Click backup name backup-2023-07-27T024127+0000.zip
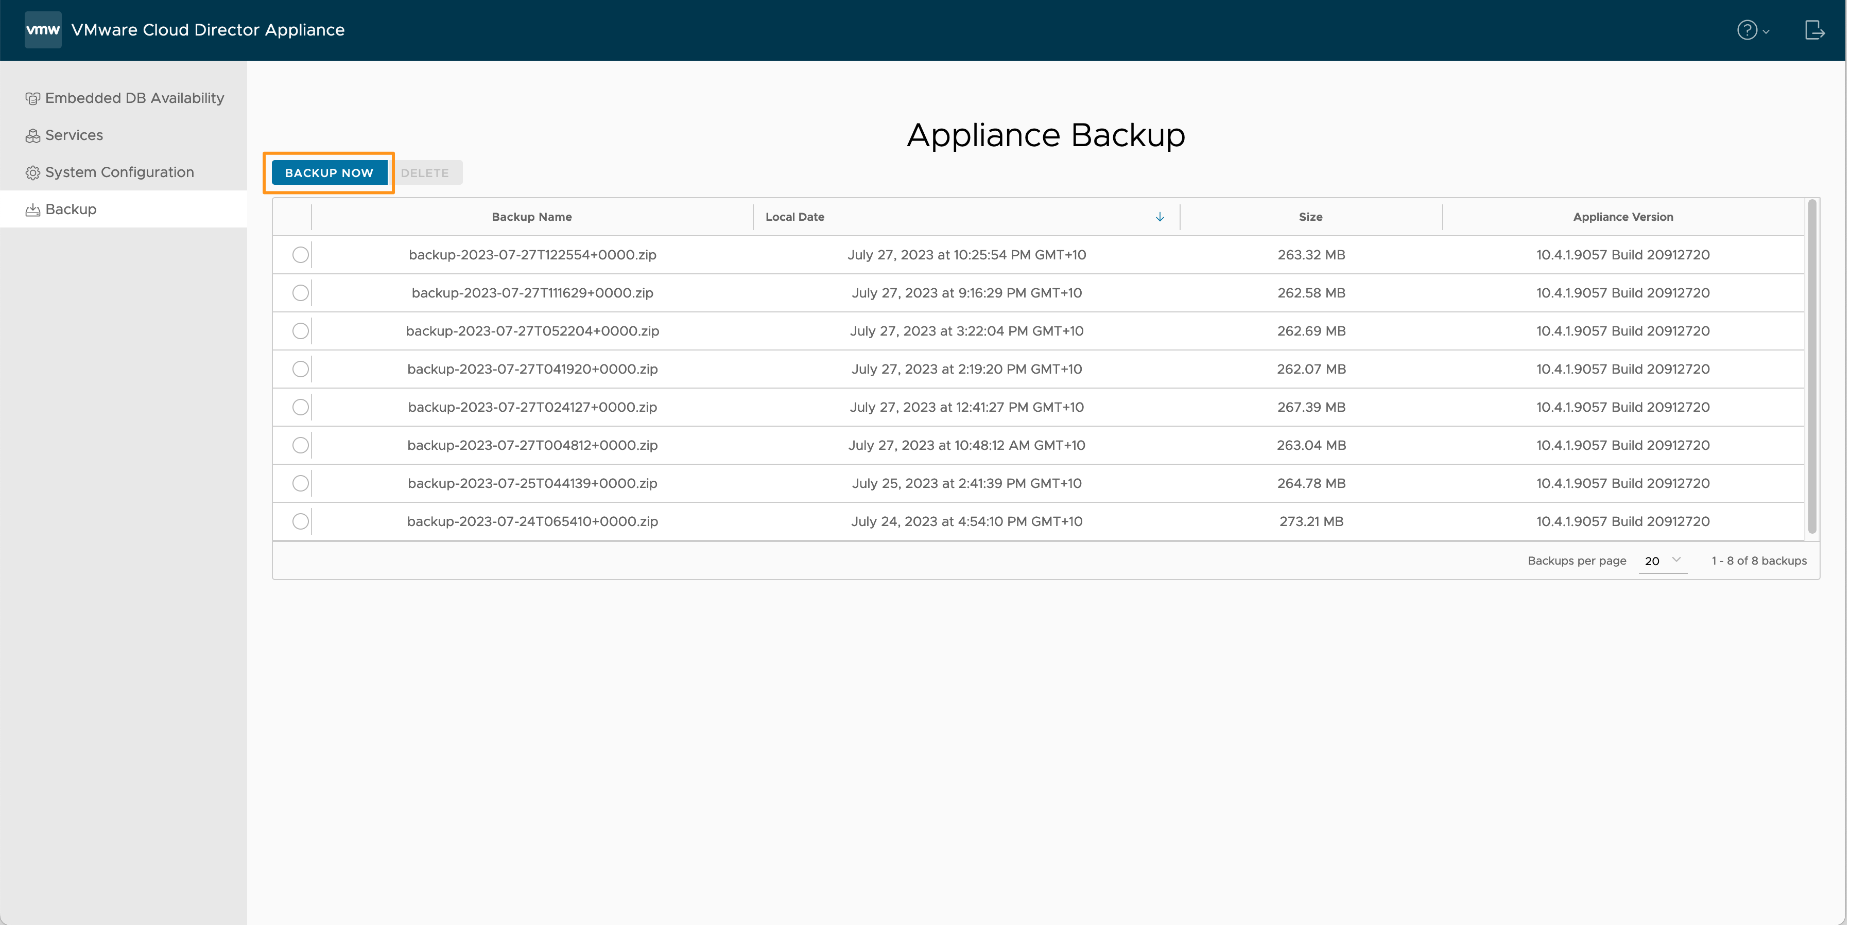The width and height of the screenshot is (1868, 946). [532, 407]
